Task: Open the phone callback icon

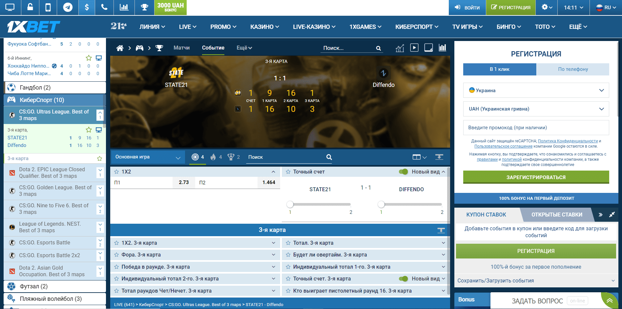Action: click(x=104, y=7)
